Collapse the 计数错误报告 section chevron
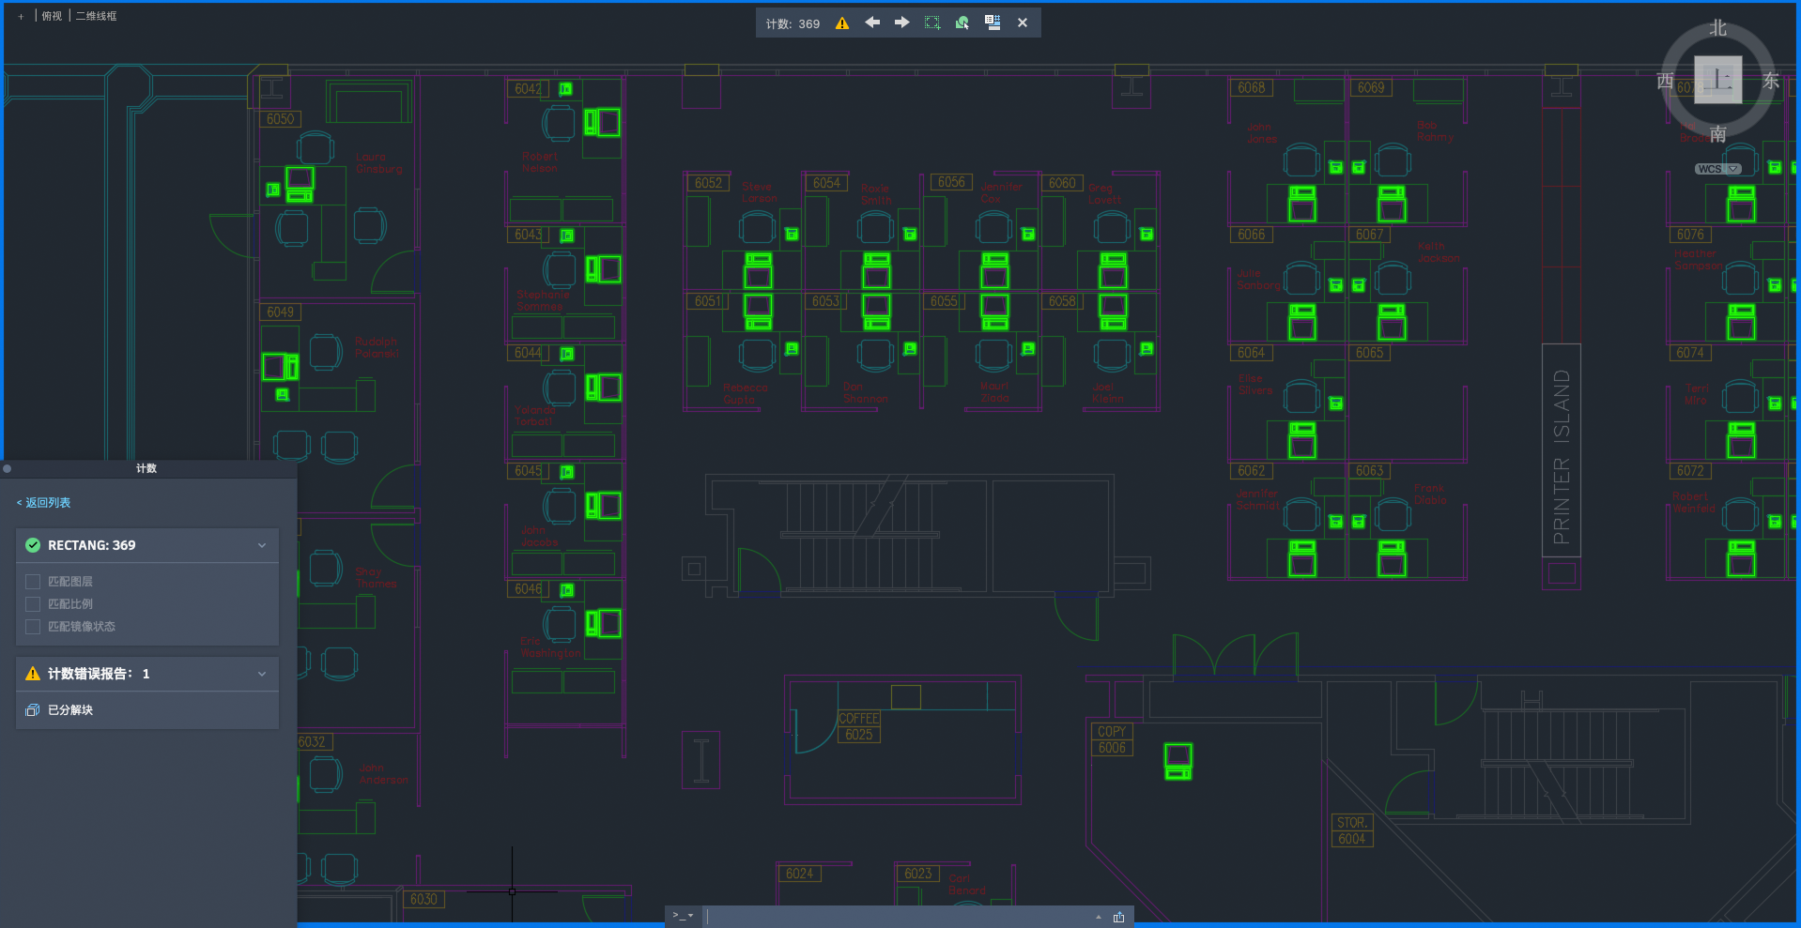The image size is (1801, 928). pos(262,674)
